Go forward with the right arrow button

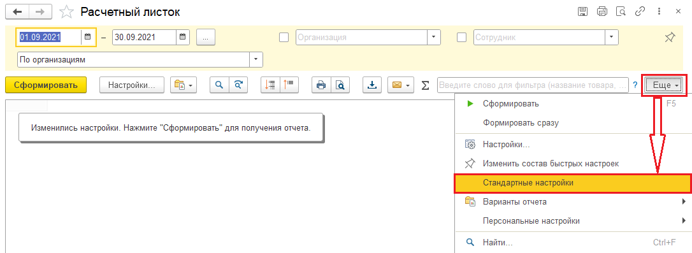click(x=40, y=12)
